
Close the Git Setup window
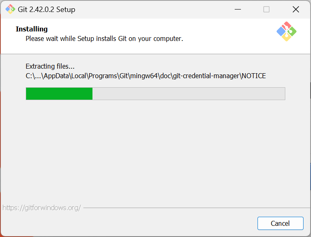(296, 9)
